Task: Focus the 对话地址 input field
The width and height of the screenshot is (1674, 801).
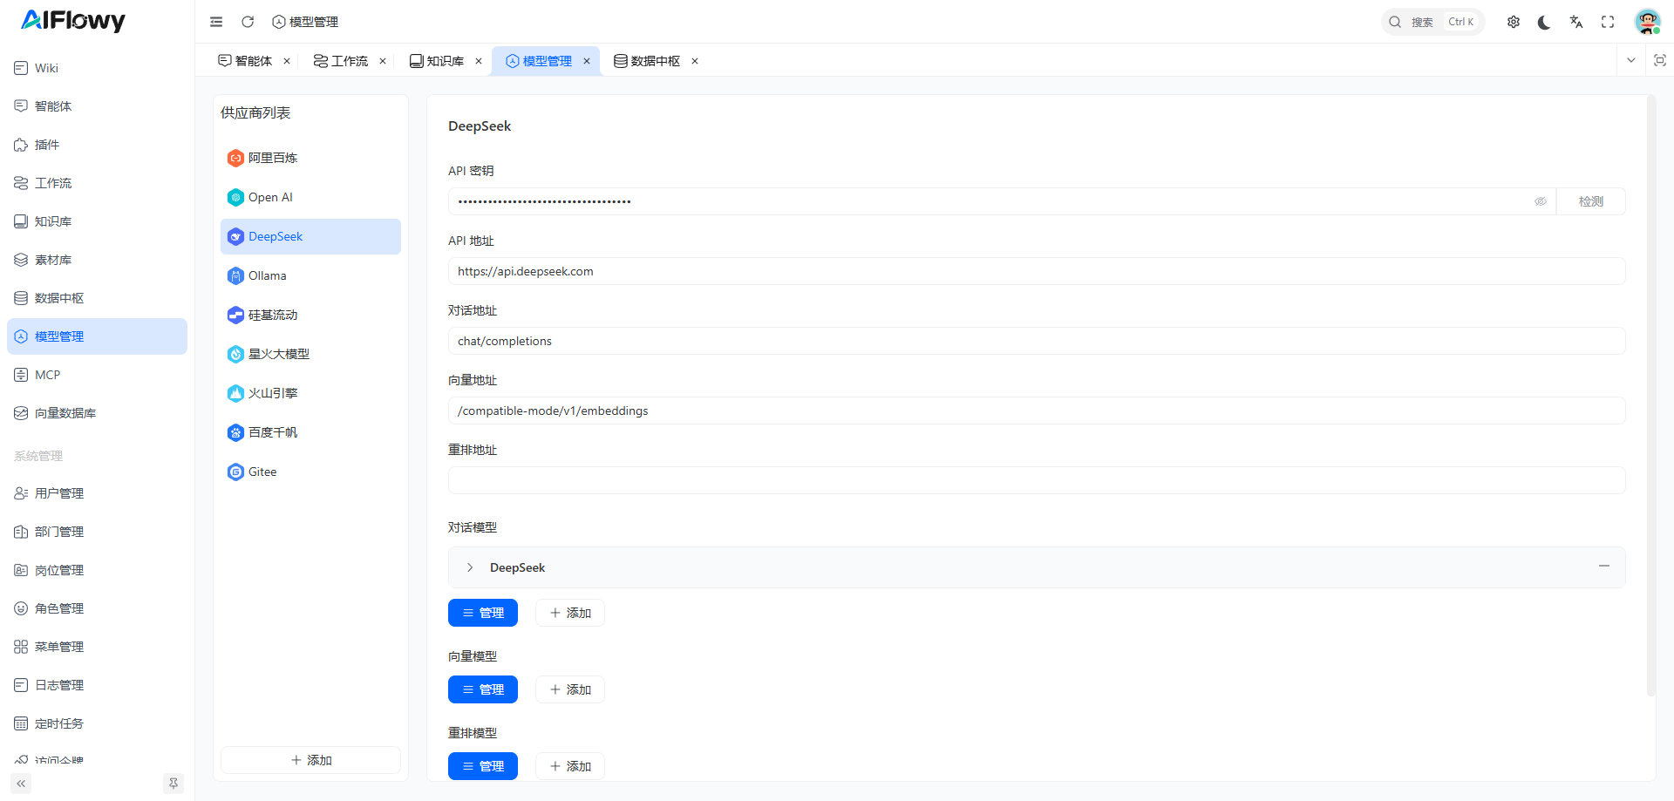Action: 1037,341
